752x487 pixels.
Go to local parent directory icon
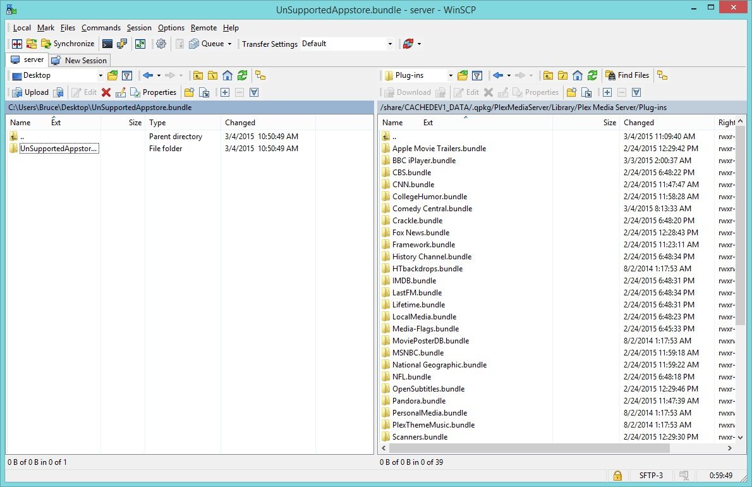[198, 75]
